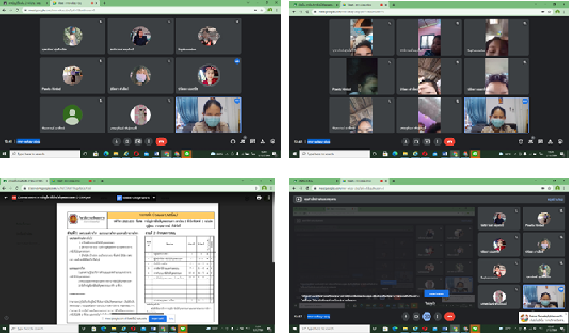Expand more options in top-right Meet toolbar
The height and width of the screenshot is (333, 569).
437,141
